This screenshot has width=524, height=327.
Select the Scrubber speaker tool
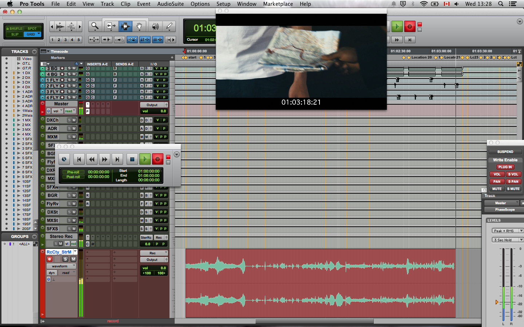(155, 26)
